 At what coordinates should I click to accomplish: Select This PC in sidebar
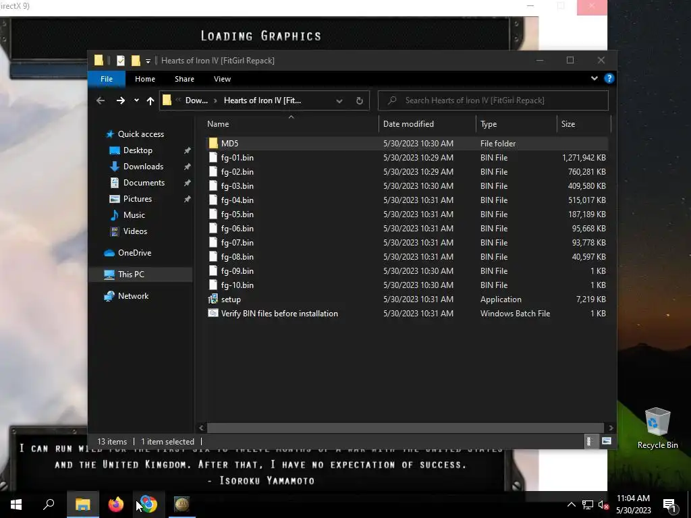[131, 274]
